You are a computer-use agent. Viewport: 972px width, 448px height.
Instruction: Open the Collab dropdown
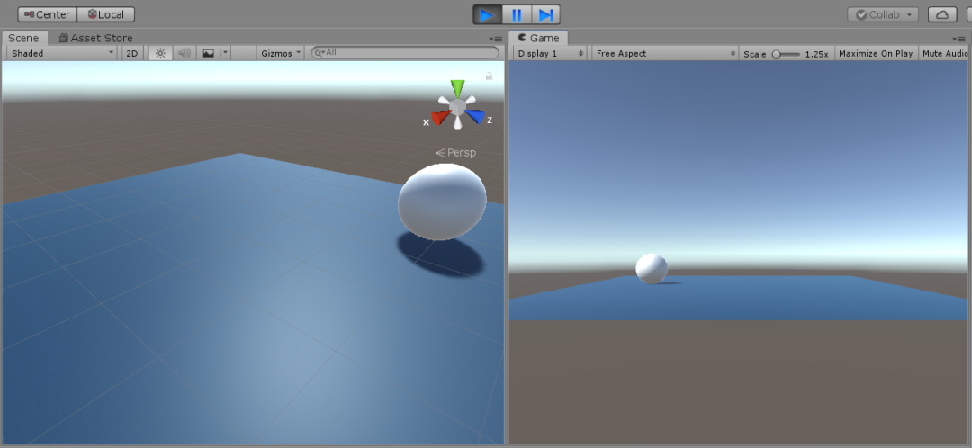pyautogui.click(x=883, y=14)
